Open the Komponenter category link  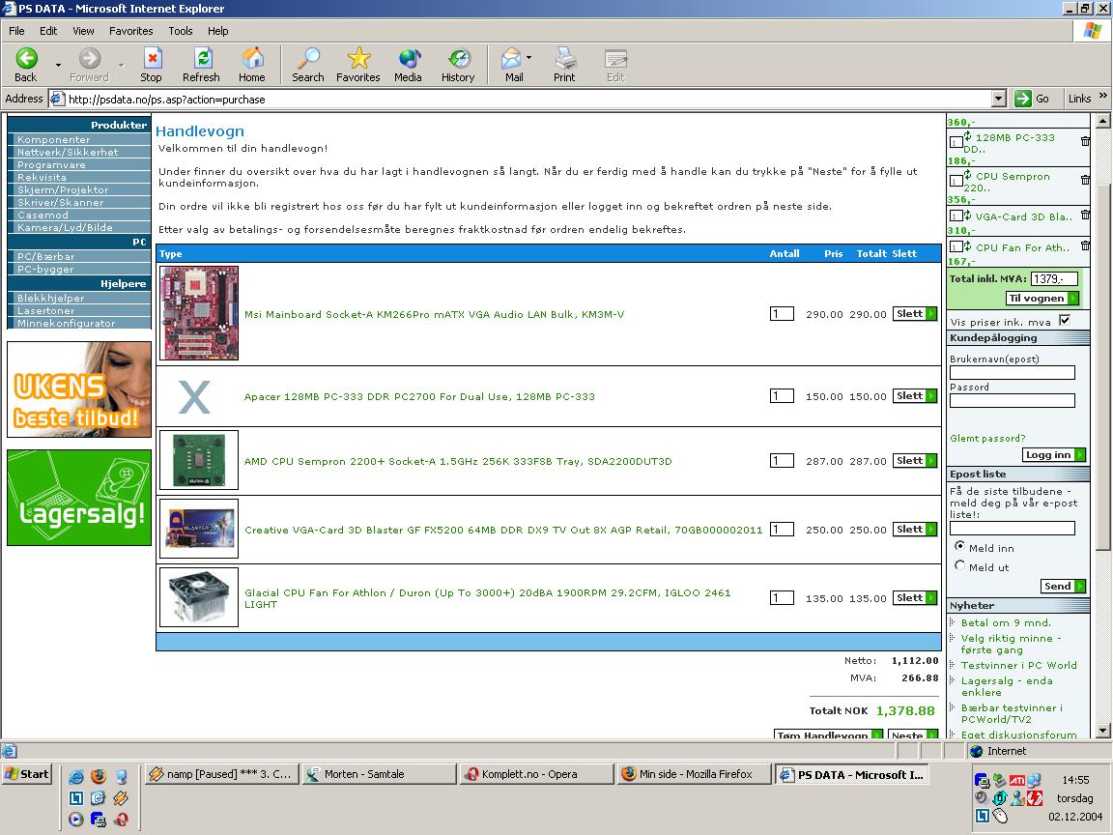pos(53,140)
